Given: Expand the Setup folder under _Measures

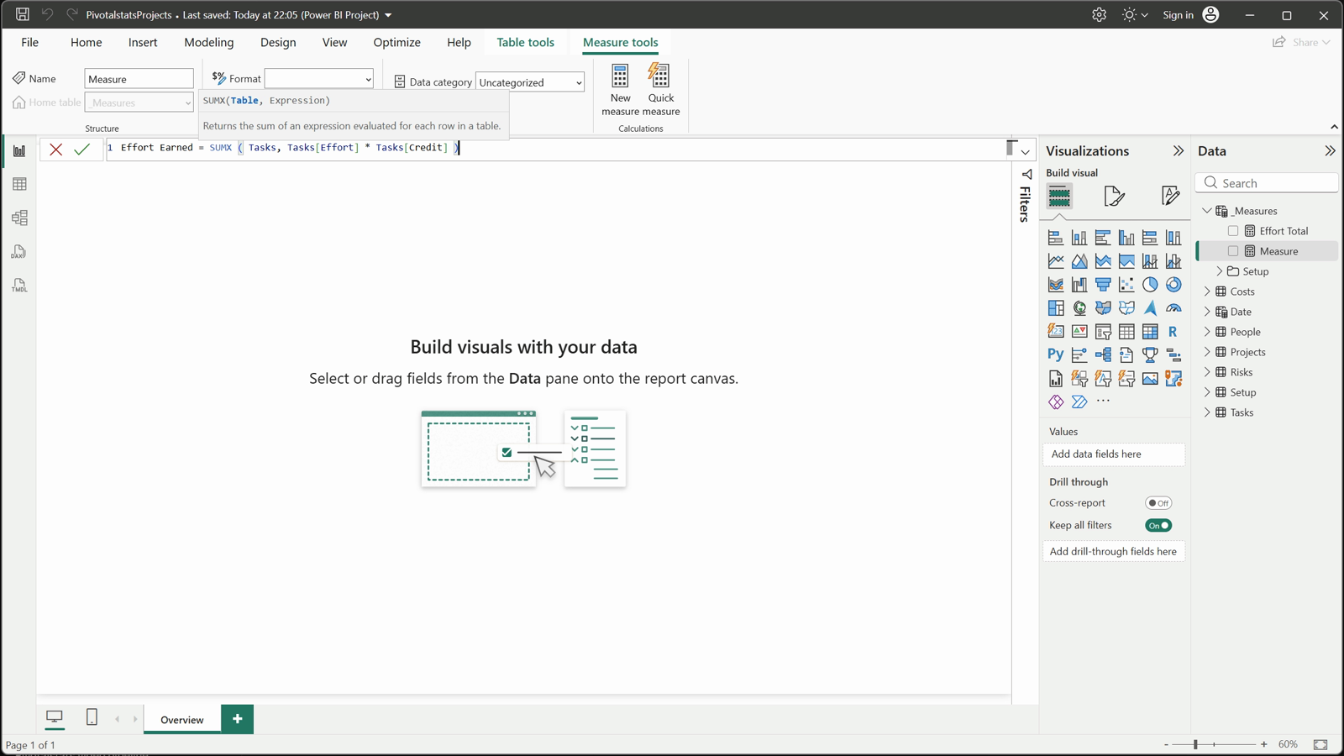Looking at the screenshot, I should click(x=1220, y=271).
